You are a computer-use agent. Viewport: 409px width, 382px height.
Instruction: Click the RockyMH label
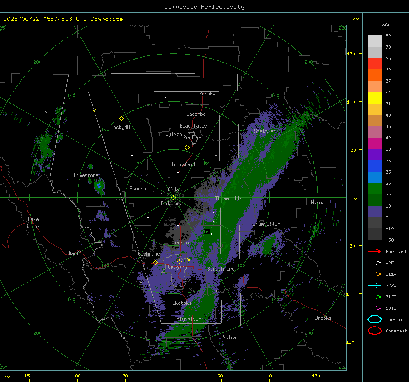pyautogui.click(x=120, y=127)
